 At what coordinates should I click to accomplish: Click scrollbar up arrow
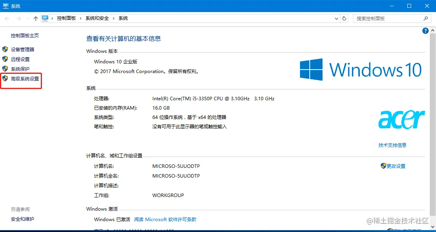point(433,30)
